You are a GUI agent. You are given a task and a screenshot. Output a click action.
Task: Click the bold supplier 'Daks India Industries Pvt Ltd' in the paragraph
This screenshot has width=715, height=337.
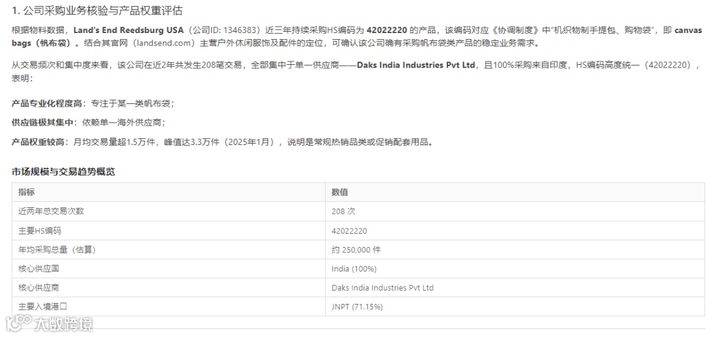416,65
